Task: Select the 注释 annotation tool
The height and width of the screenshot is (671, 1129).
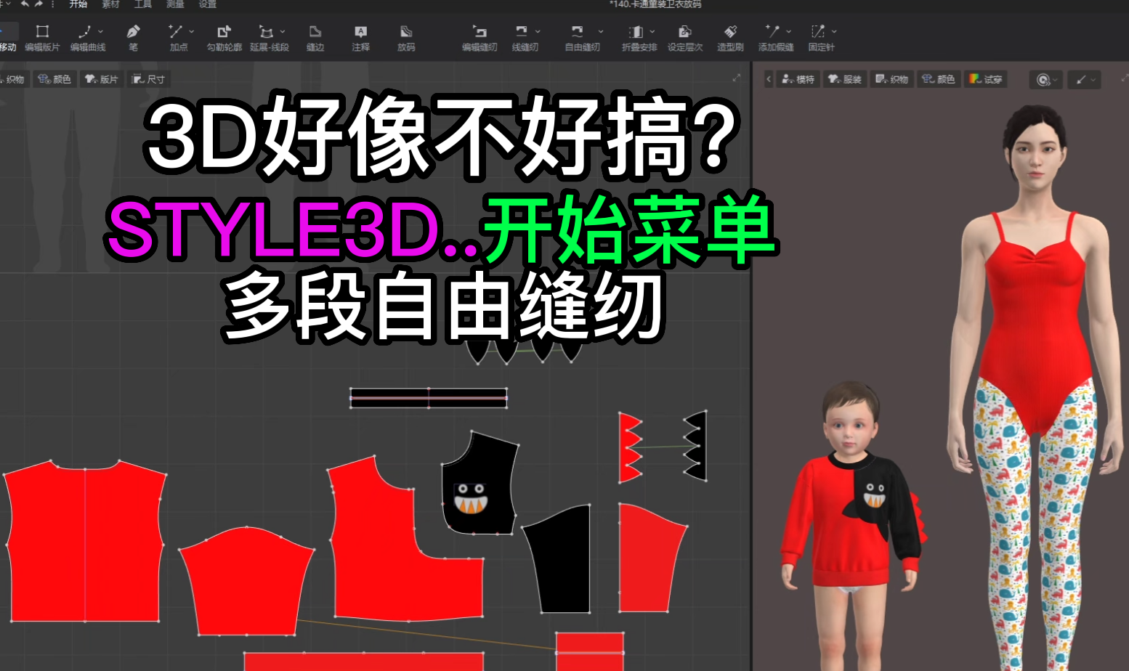Action: 360,38
